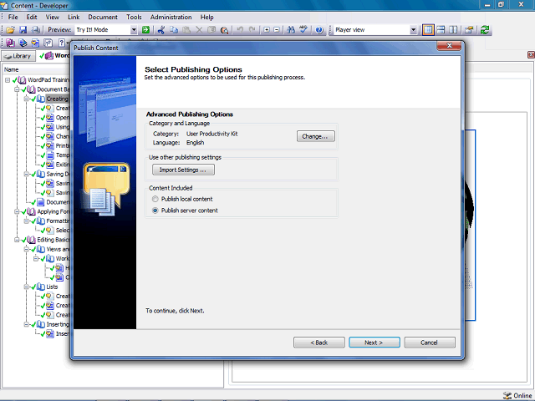
Task: Open the View menu
Action: (x=52, y=17)
